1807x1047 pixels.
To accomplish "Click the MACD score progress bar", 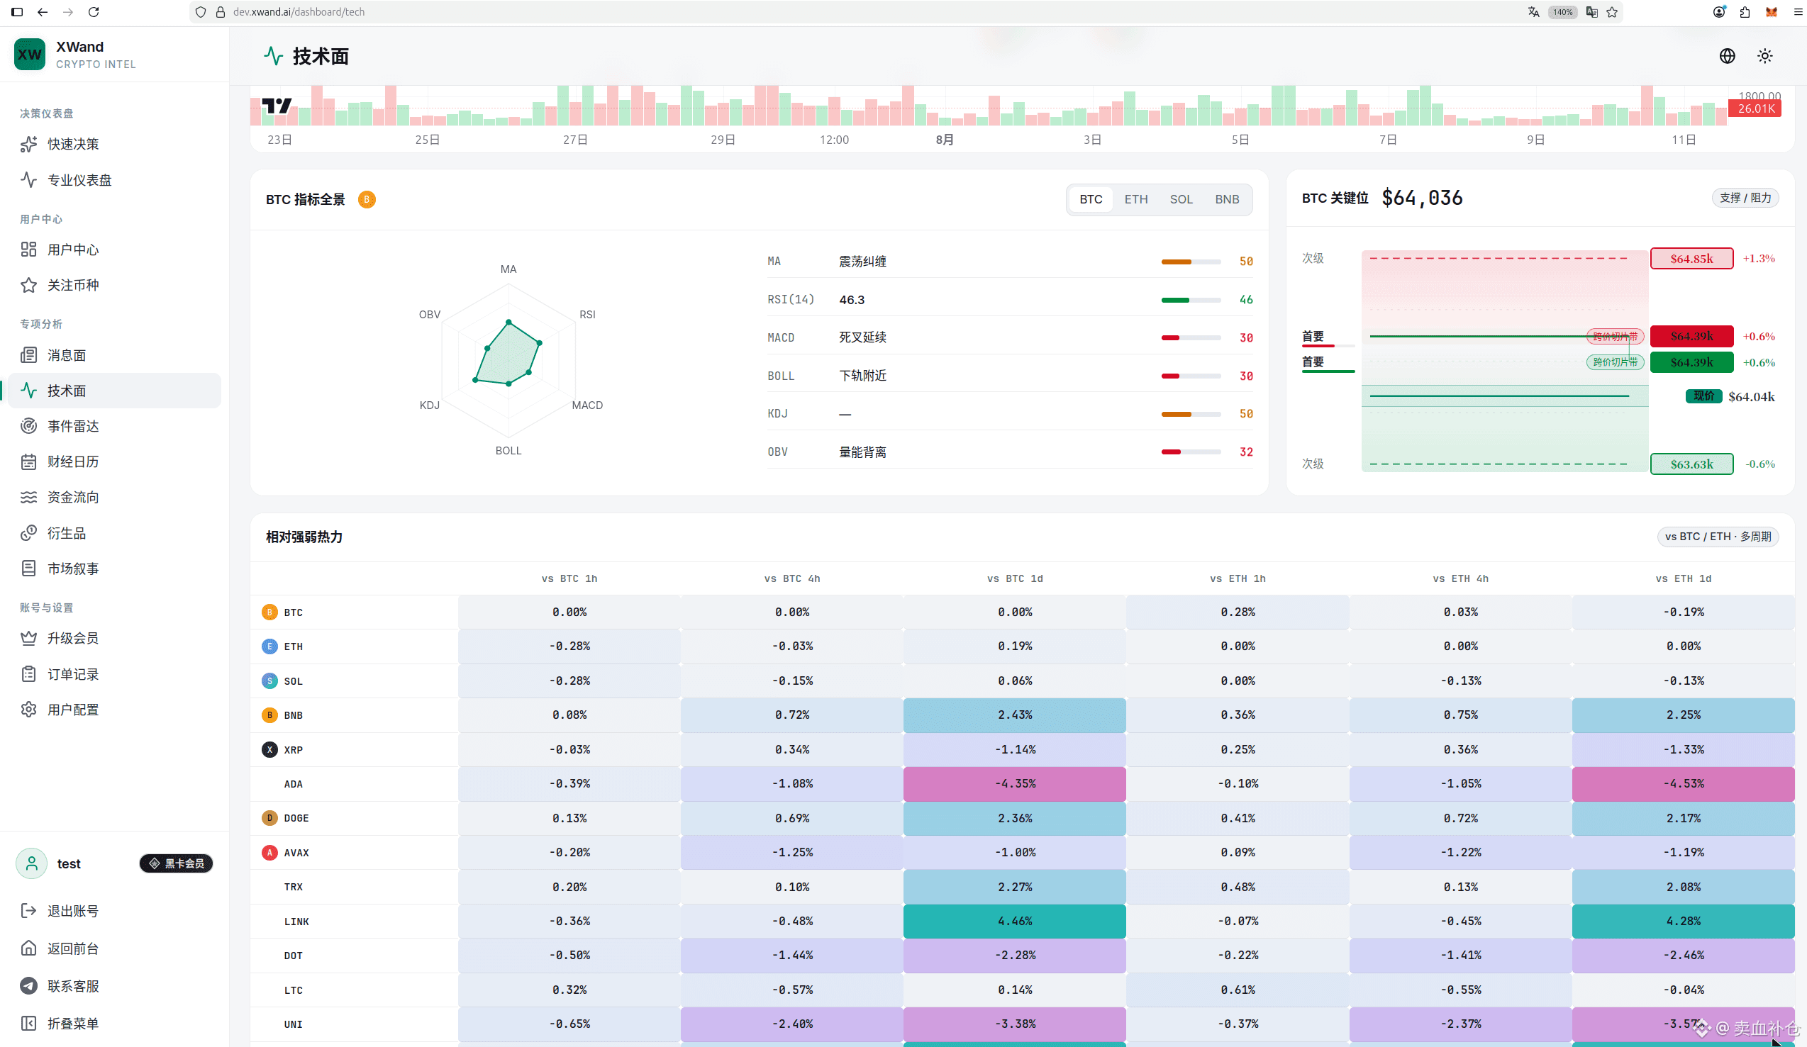I will 1191,337.
